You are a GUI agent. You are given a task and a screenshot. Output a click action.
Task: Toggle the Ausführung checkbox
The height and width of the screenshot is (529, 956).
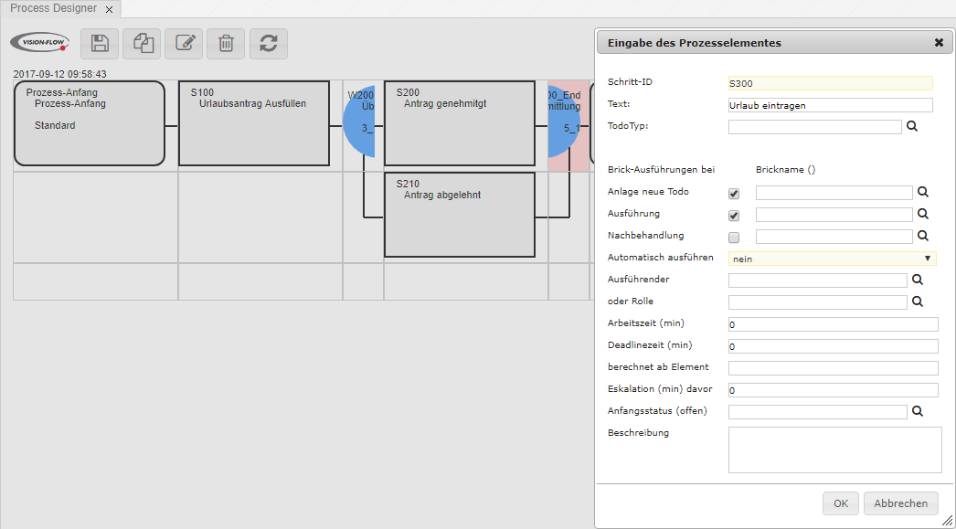(734, 216)
